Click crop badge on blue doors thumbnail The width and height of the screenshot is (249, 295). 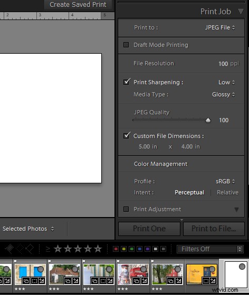tap(34, 281)
